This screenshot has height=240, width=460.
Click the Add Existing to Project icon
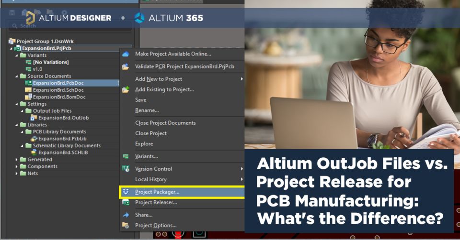click(x=126, y=89)
